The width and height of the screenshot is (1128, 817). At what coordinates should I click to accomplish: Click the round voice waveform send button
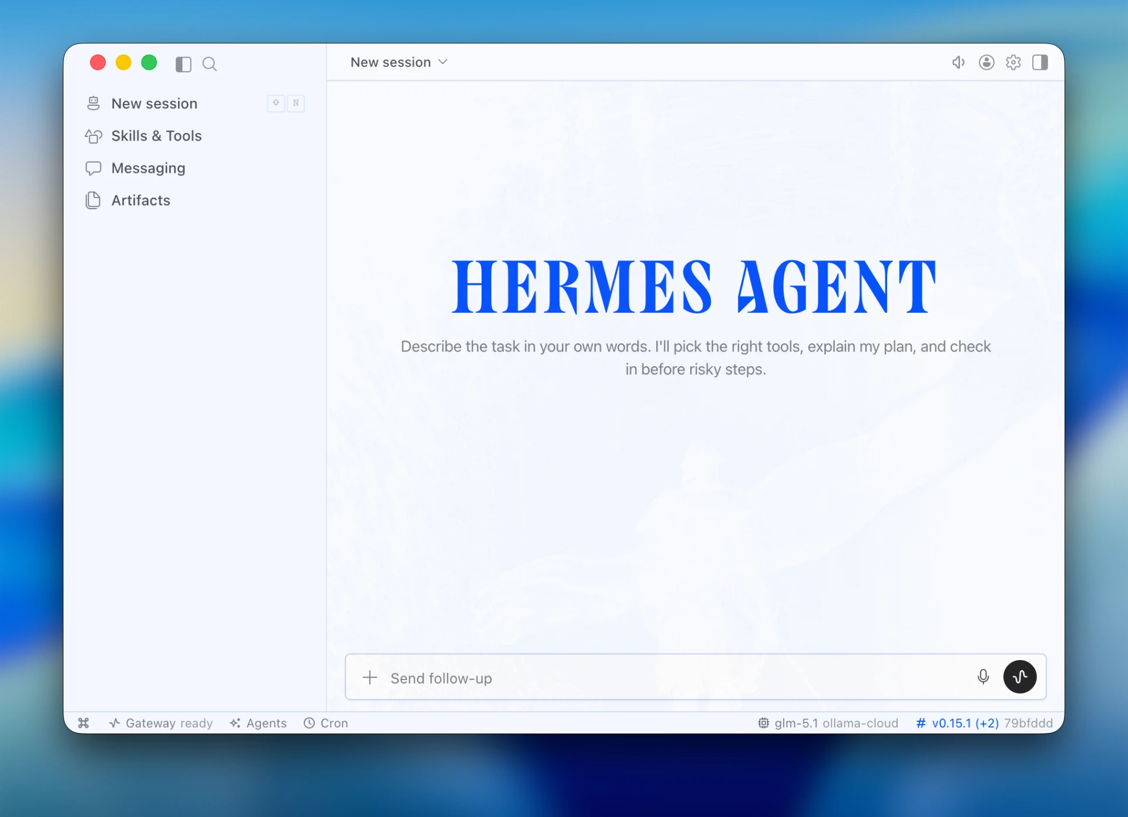[x=1020, y=677]
